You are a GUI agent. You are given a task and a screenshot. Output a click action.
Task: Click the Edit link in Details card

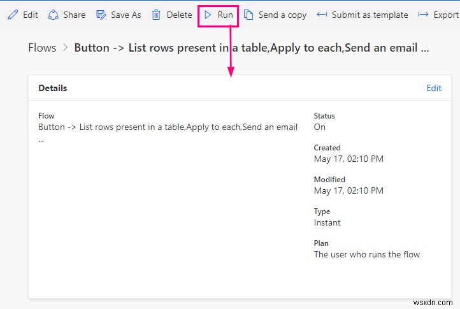(x=434, y=88)
